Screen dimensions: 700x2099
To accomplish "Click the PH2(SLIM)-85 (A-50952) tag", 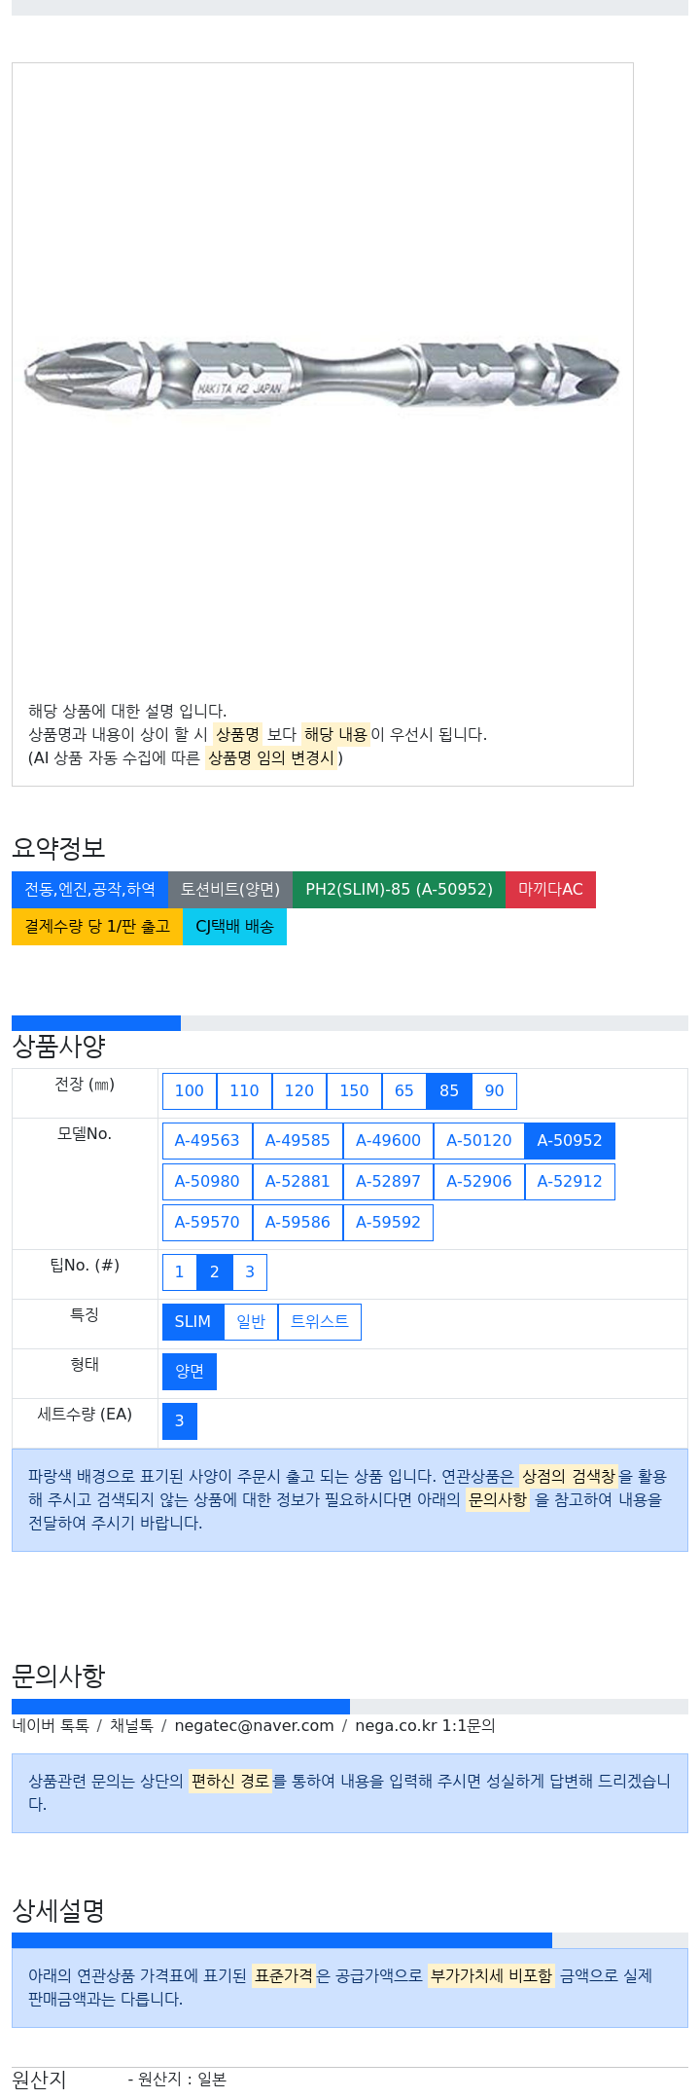I will [x=399, y=890].
